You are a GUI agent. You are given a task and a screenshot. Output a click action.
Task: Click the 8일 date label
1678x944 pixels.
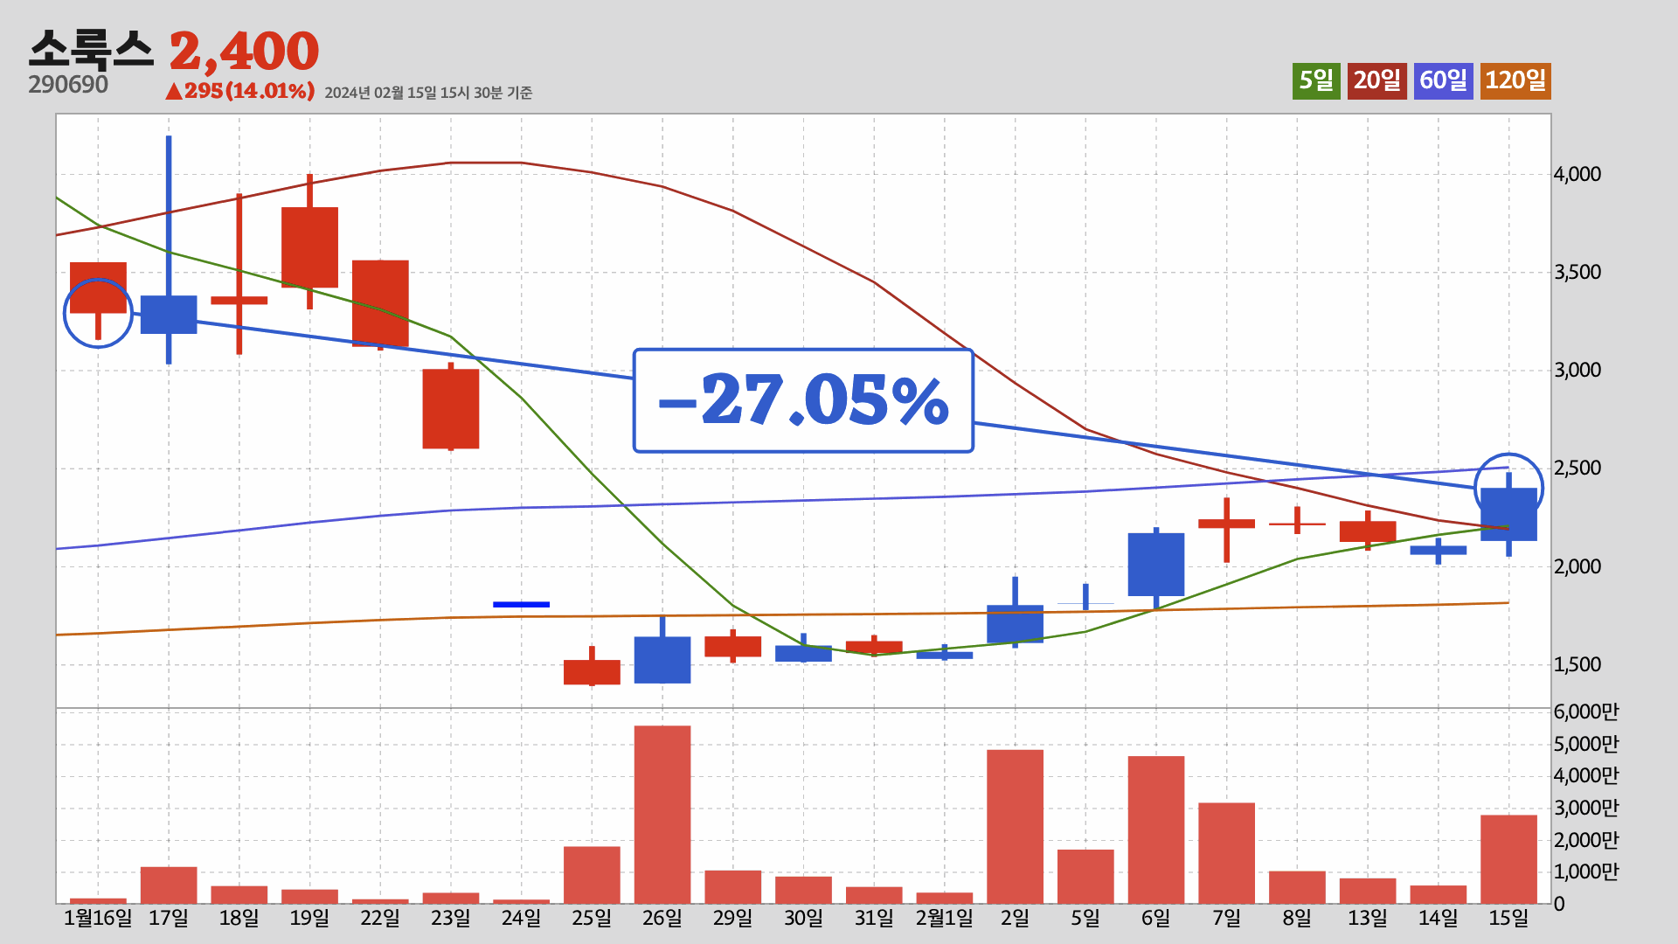(x=1297, y=919)
